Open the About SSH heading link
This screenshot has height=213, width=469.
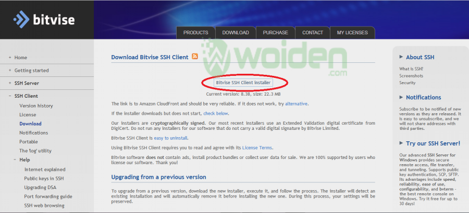(x=420, y=57)
